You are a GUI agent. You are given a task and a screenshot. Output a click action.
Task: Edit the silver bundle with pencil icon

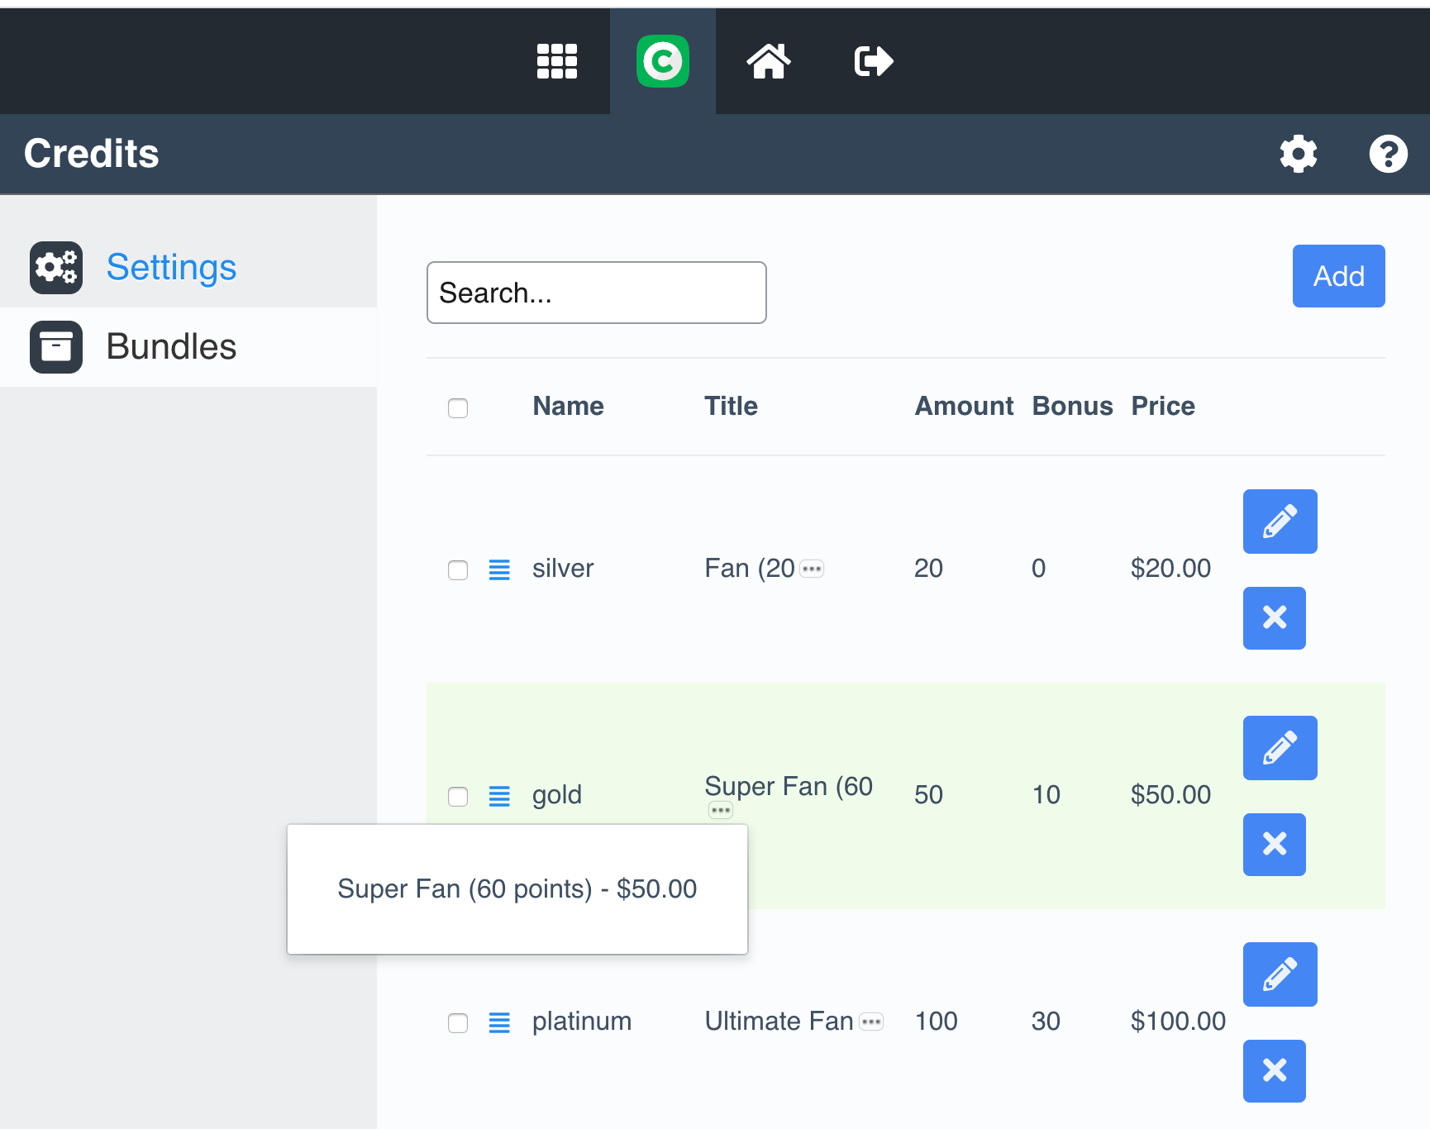tap(1280, 522)
